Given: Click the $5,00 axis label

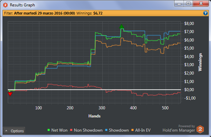Looking at the screenshot, I should click(x=189, y=48).
